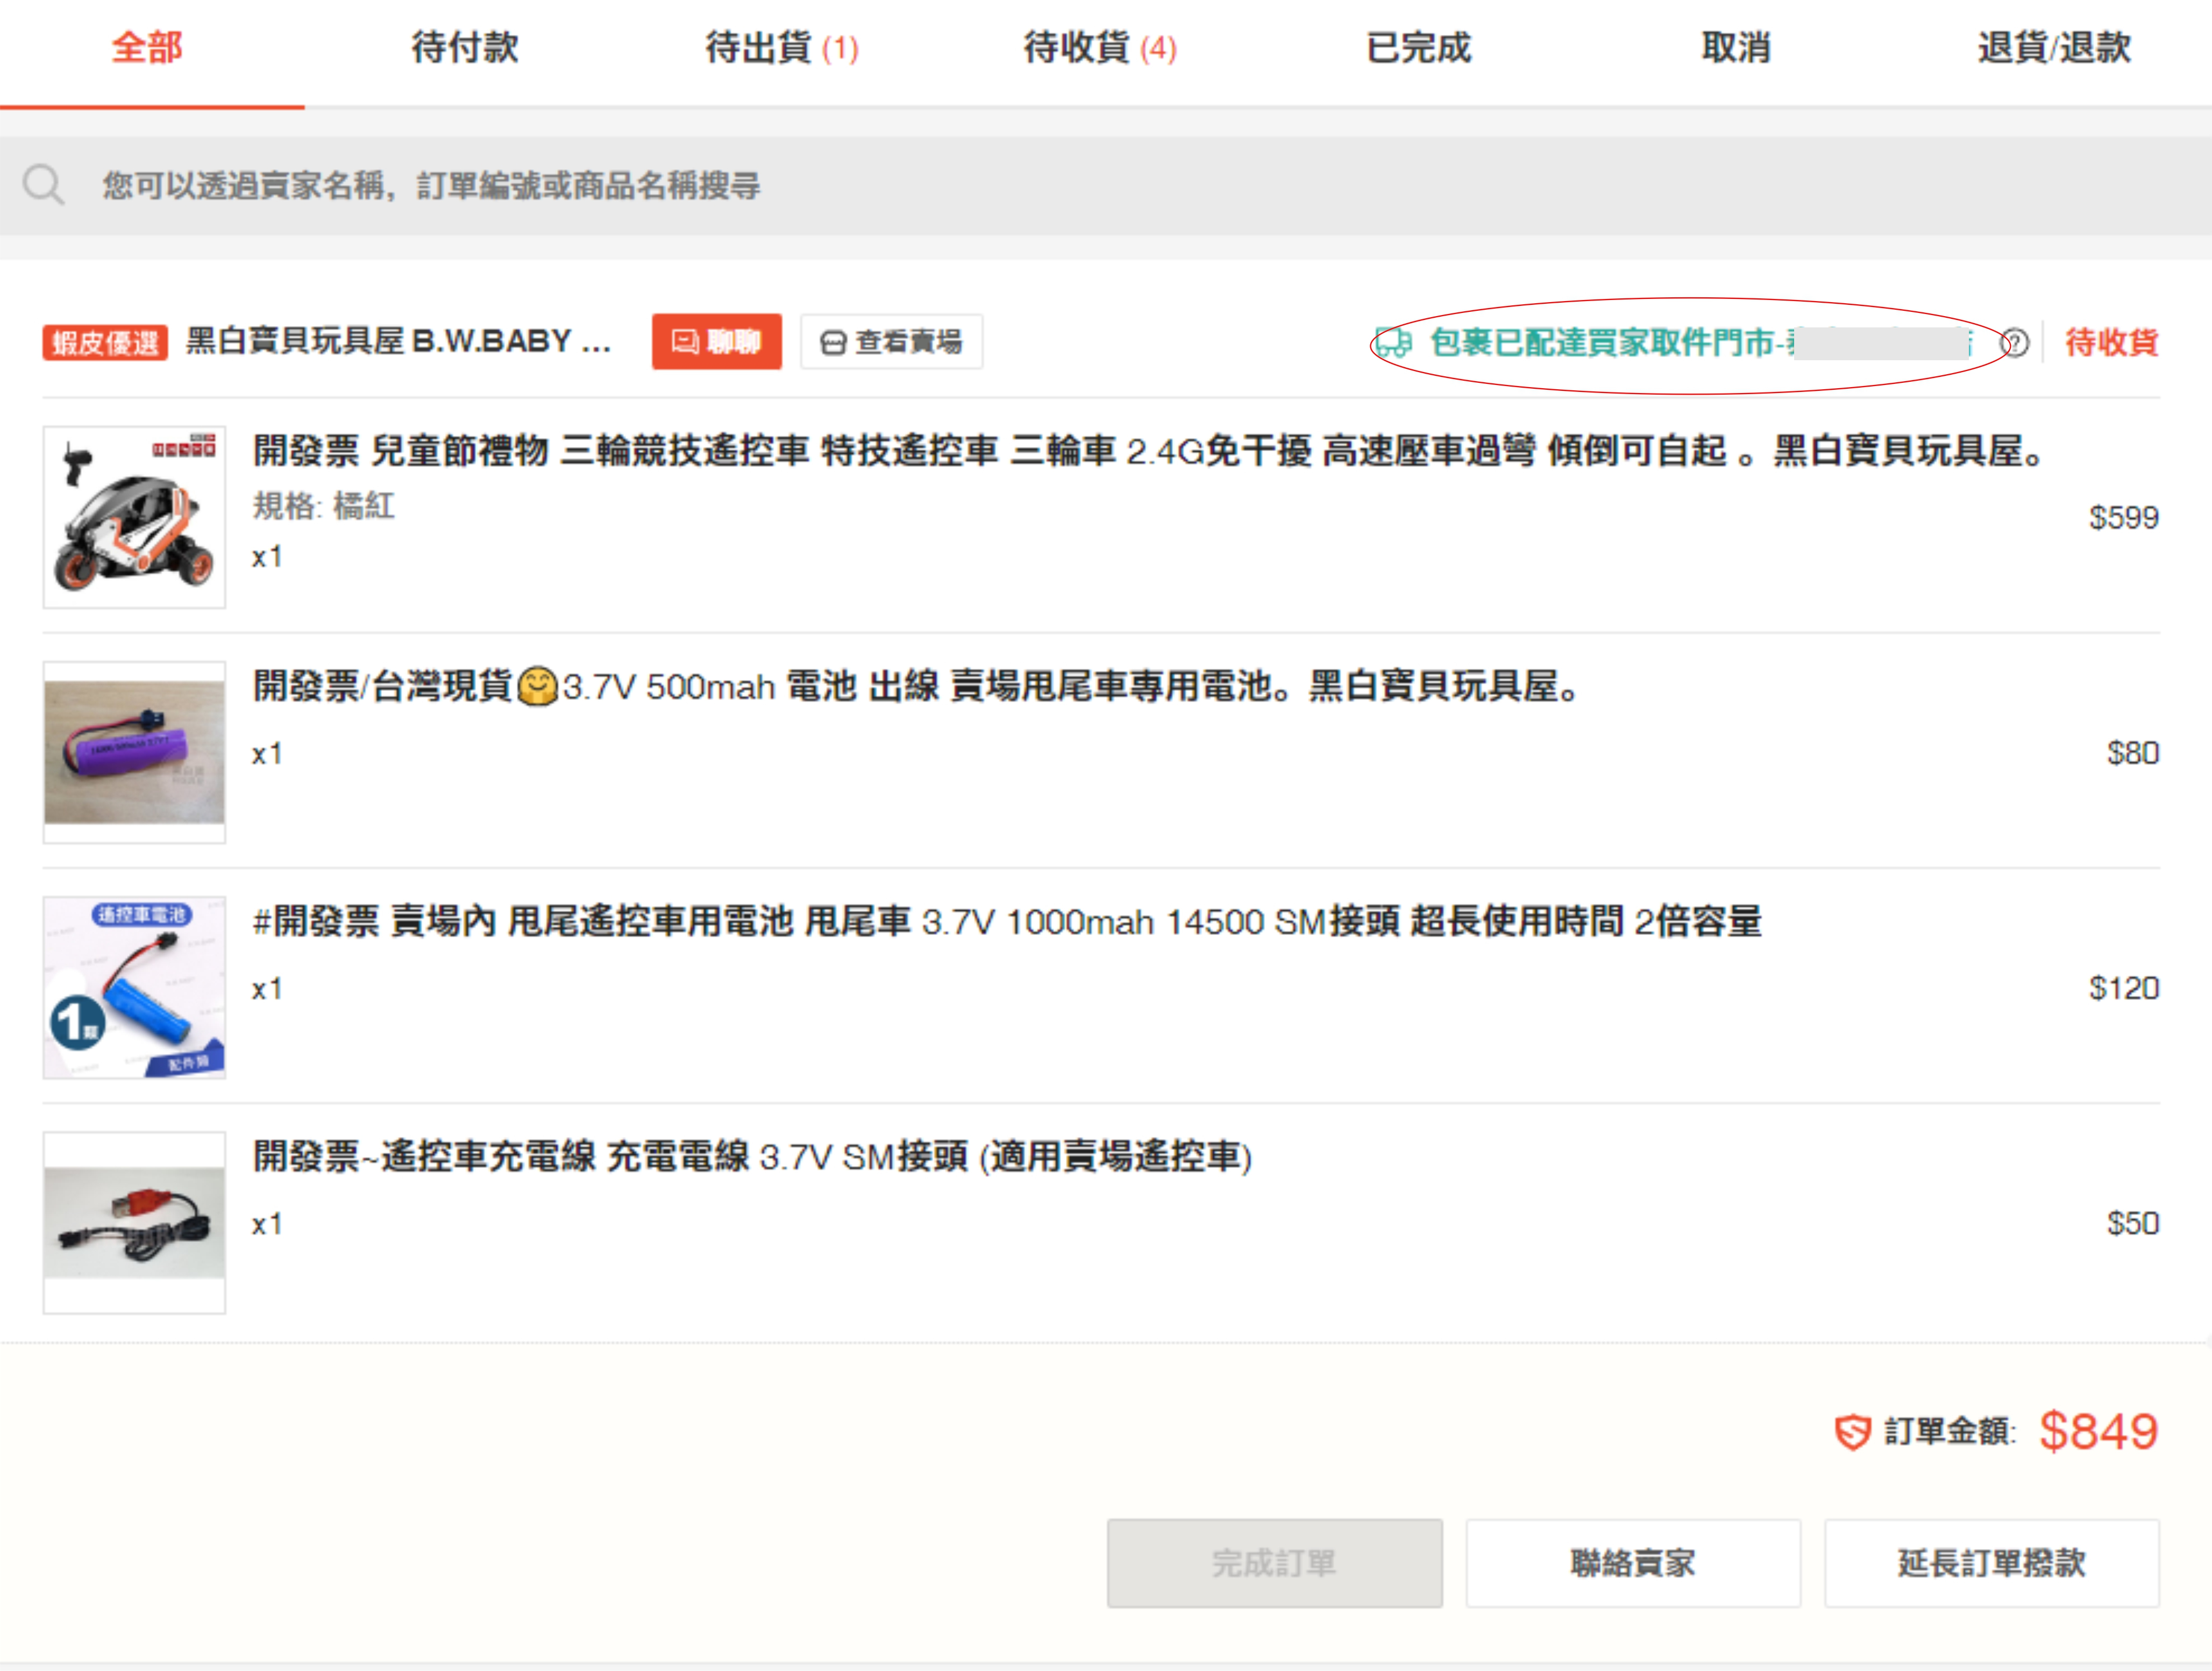Click the 完成訂單 button
Viewport: 2212px width, 1671px height.
[1274, 1563]
